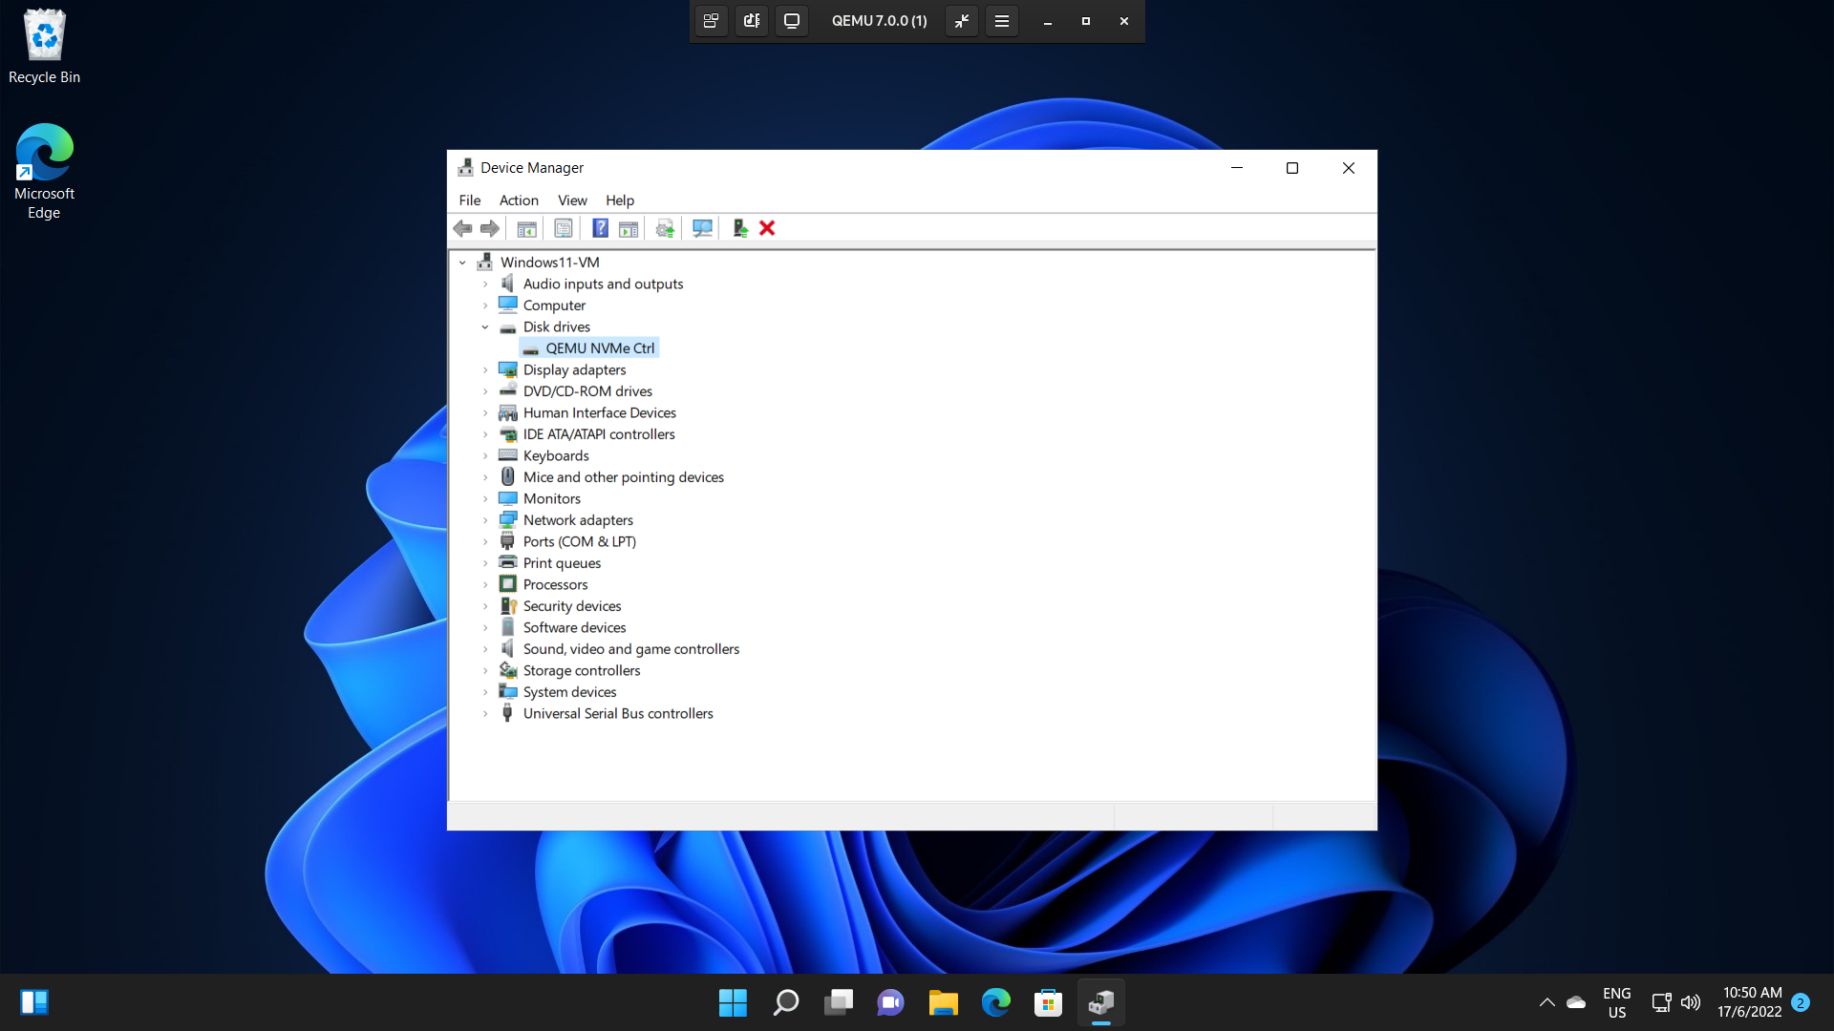Expand Network adapters category
Viewport: 1834px width, 1031px height.
(485, 520)
